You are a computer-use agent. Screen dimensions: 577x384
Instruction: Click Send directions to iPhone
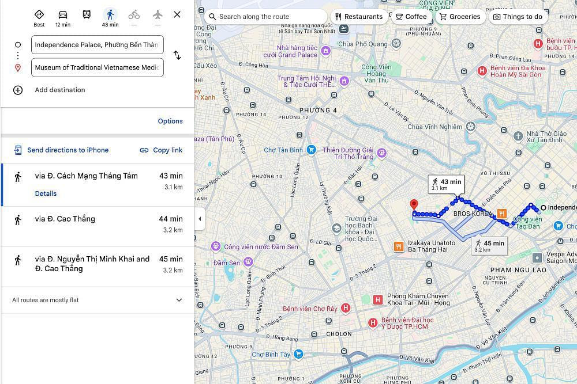pyautogui.click(x=61, y=150)
